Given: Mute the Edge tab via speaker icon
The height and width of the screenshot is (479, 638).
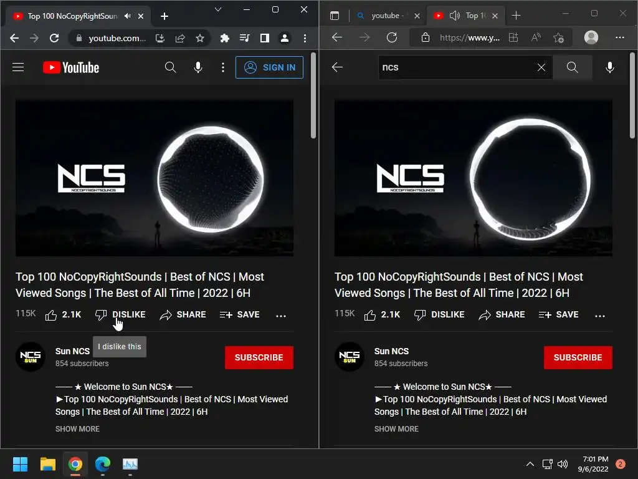Looking at the screenshot, I should (x=454, y=16).
